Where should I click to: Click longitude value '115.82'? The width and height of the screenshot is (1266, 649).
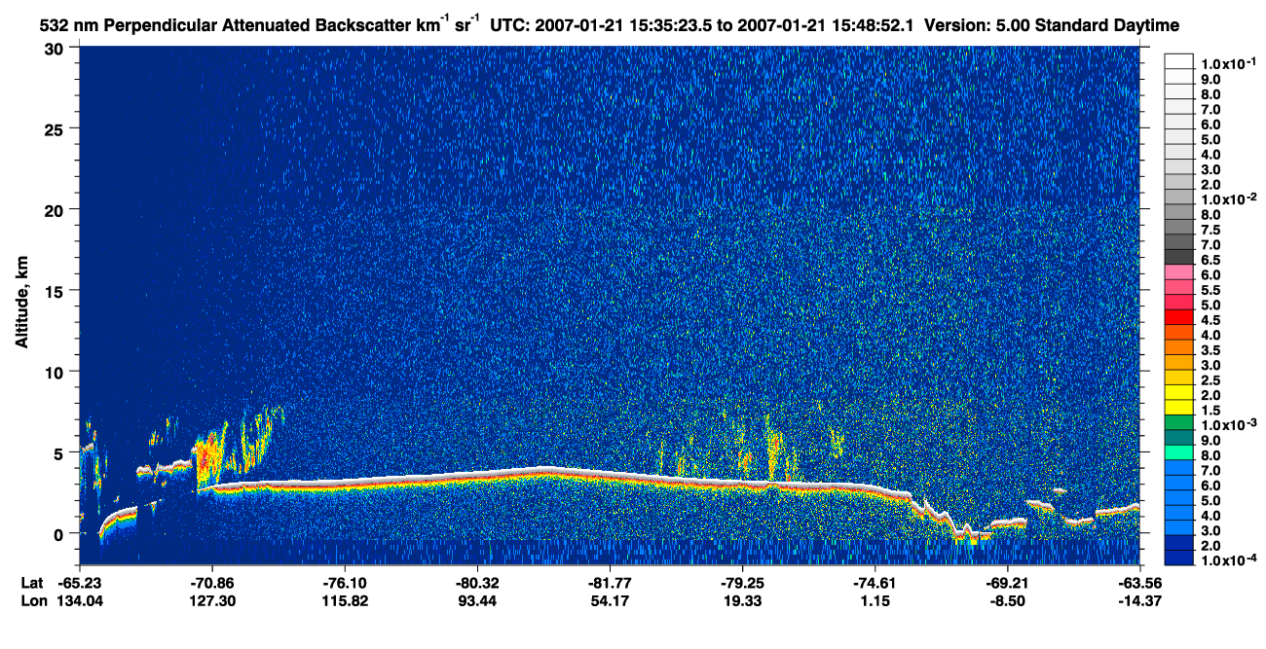click(345, 600)
